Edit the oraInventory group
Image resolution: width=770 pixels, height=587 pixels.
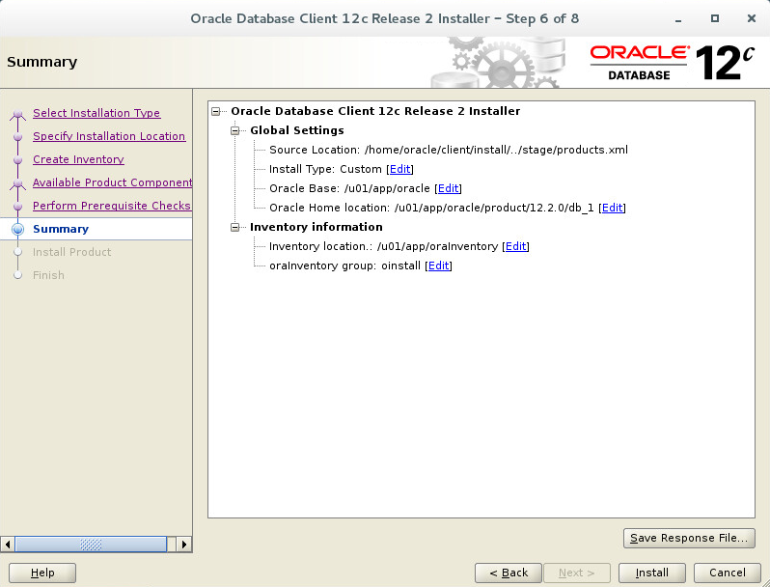click(438, 266)
